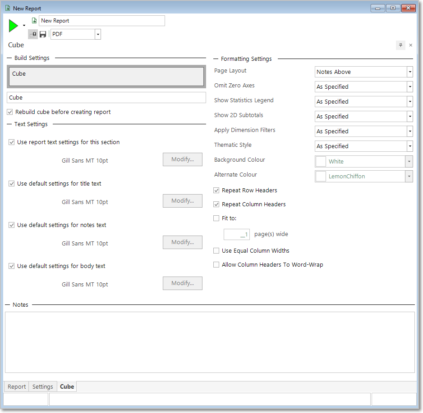Click the lock icon in the toolbar

[33, 34]
